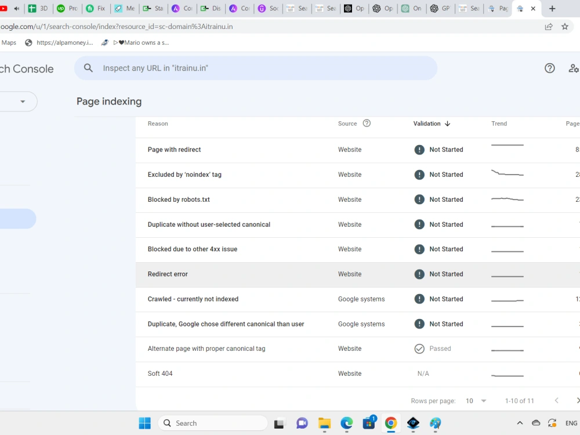Open the property selector dropdown
Viewport: 580px width, 435px height.
pyautogui.click(x=23, y=101)
